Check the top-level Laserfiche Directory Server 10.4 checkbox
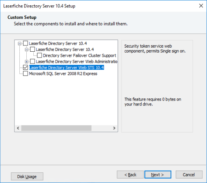The width and height of the screenshot is (207, 183). pos(26,43)
